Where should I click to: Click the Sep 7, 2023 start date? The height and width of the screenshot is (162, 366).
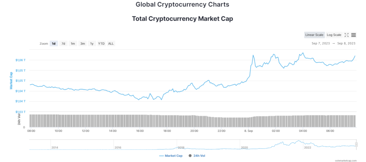321,44
